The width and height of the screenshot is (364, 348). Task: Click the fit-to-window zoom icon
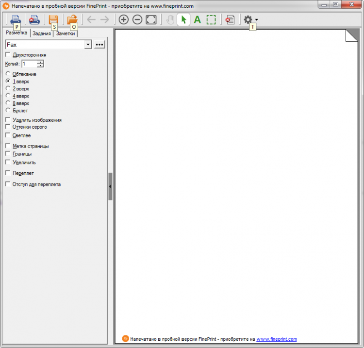point(151,19)
